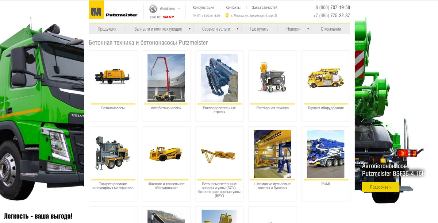Viewport: 438px width, 223px height.
Task: Click the Автобетононасосы caption
Action: [x=166, y=108]
